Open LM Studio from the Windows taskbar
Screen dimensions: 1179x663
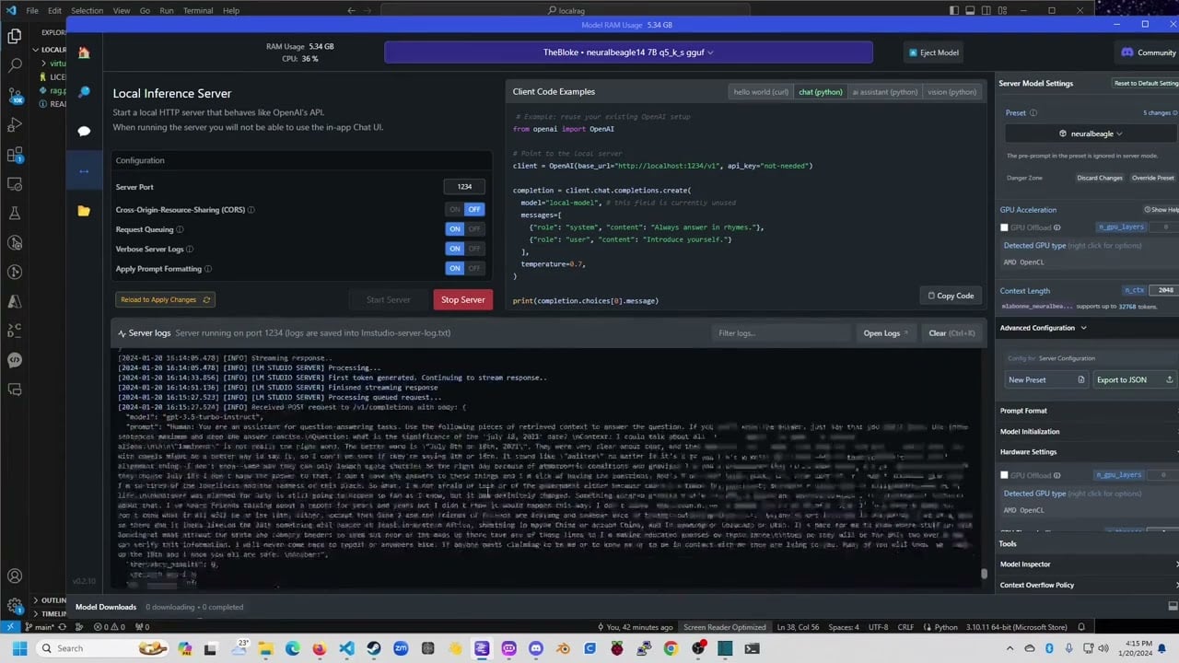pos(482,648)
